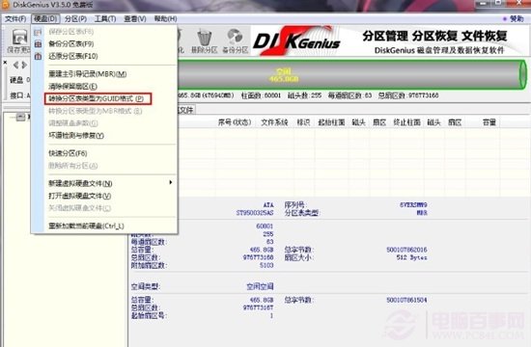Click the 终止柱面 column header

(x=406, y=122)
